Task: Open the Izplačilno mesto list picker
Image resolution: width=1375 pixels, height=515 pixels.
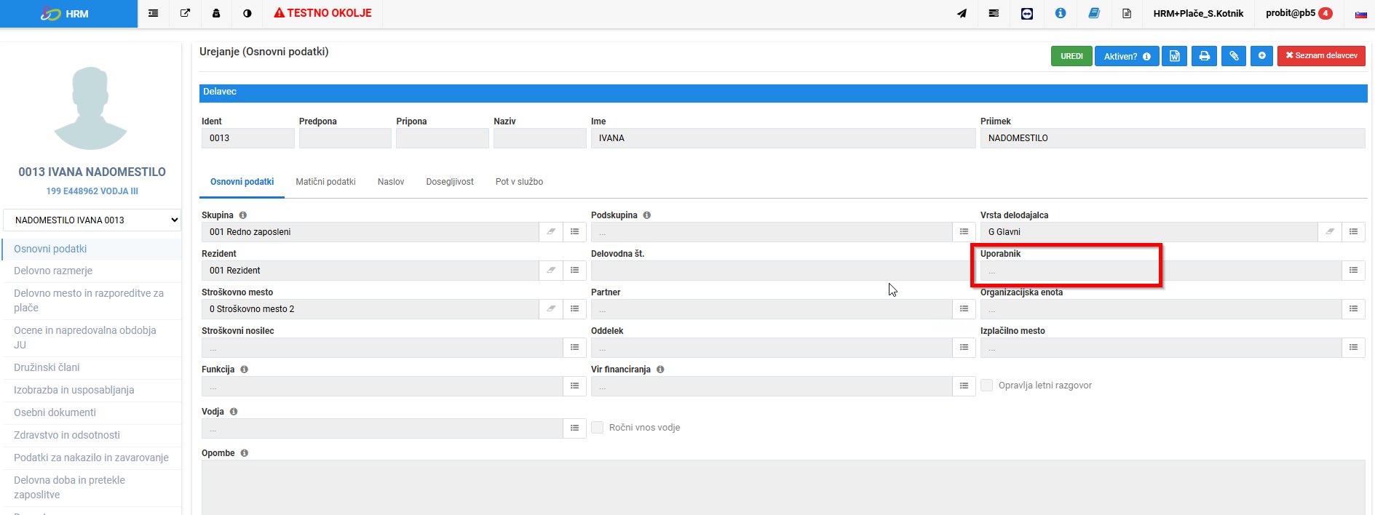Action: coord(1353,348)
